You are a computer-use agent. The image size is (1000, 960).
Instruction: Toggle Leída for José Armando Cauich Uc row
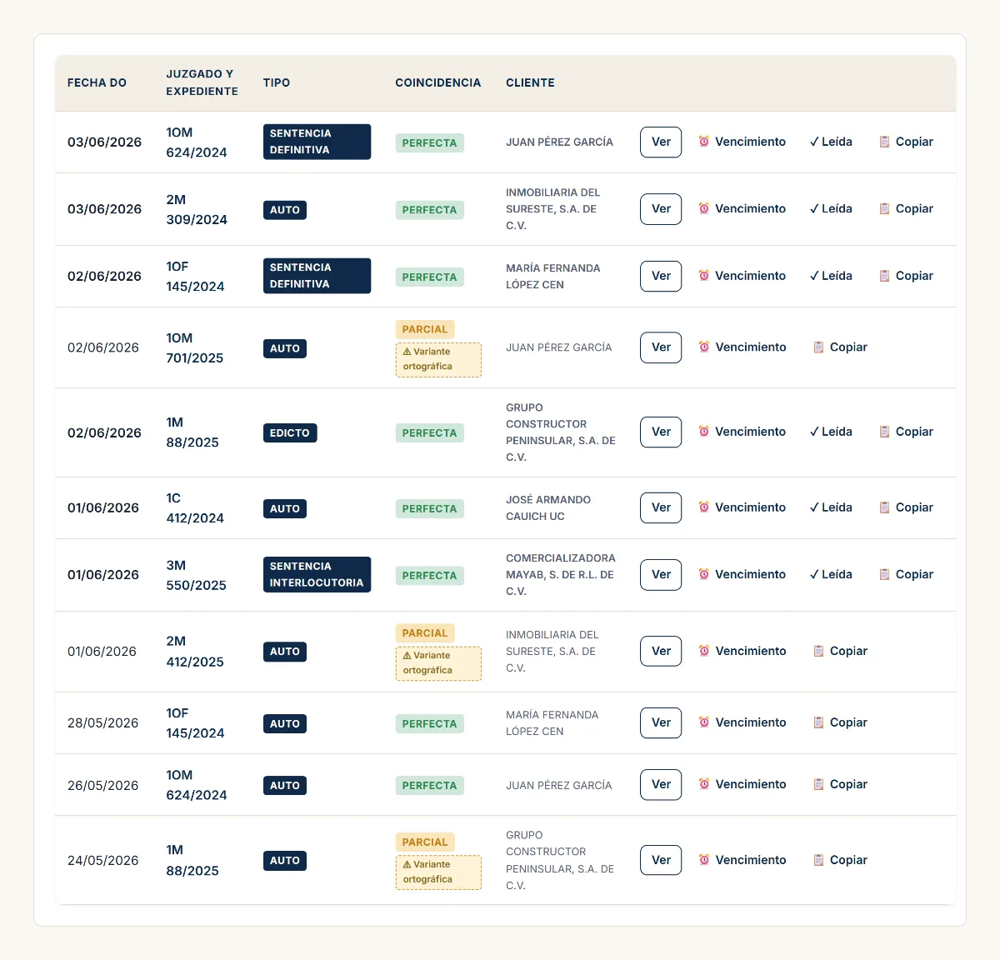[x=831, y=507]
